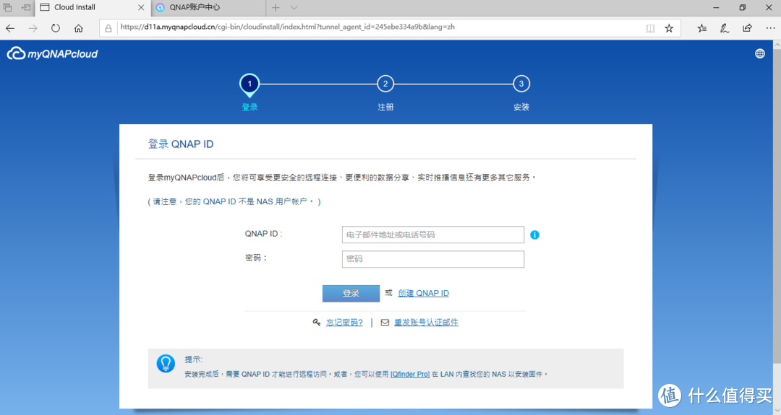
Task: Open the add notes pen icon
Action: click(x=725, y=28)
